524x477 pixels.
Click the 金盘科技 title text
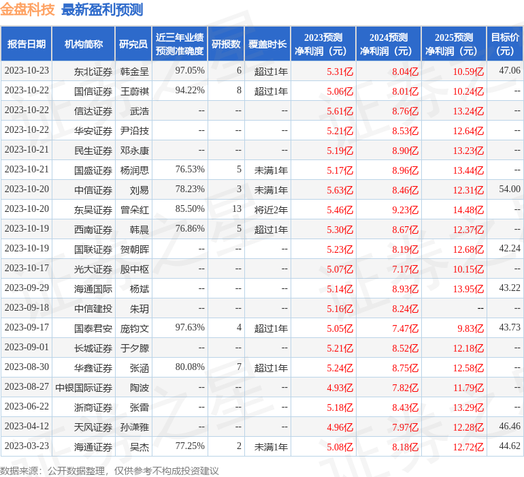(27, 10)
